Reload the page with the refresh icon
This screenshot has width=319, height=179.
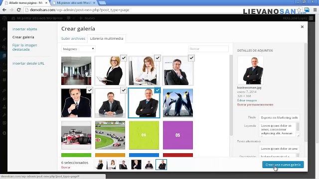[x=19, y=10]
